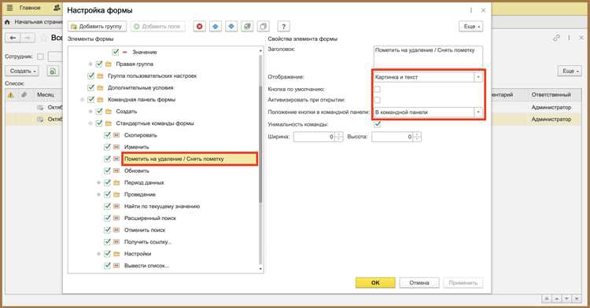Uncheck Группа пользовательских настроек checkbox

(x=90, y=76)
